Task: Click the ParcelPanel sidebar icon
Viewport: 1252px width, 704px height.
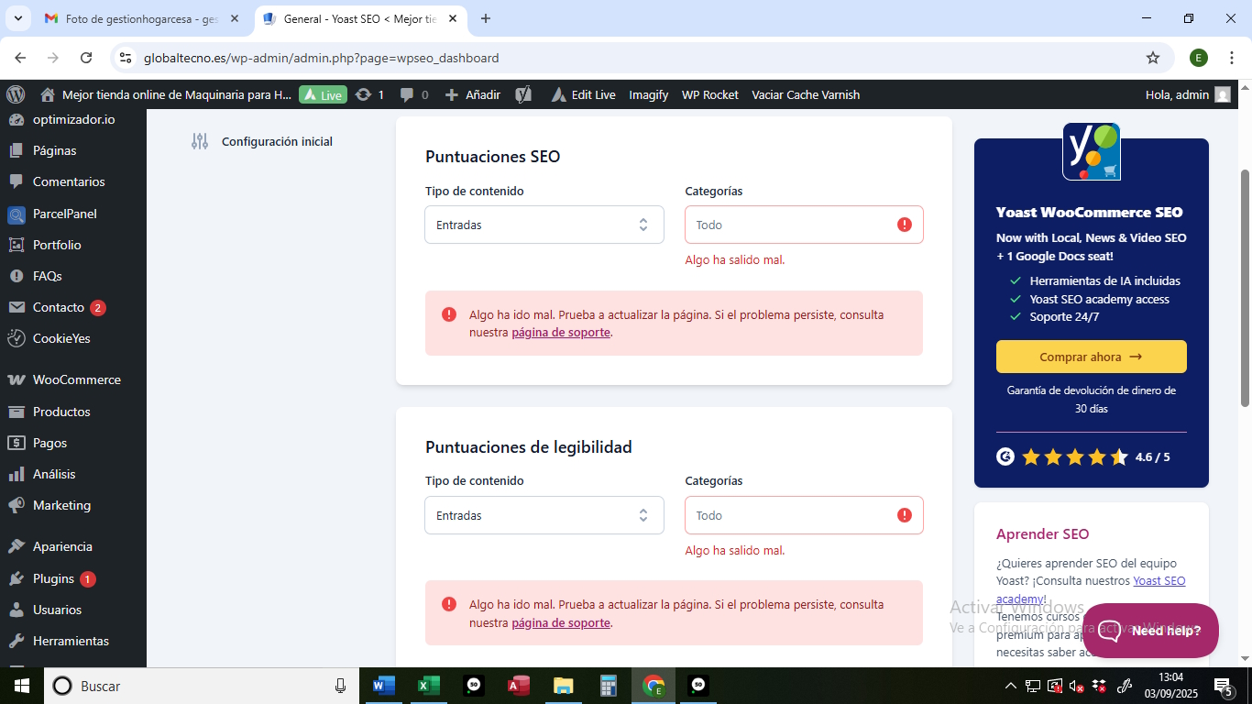Action: point(16,214)
